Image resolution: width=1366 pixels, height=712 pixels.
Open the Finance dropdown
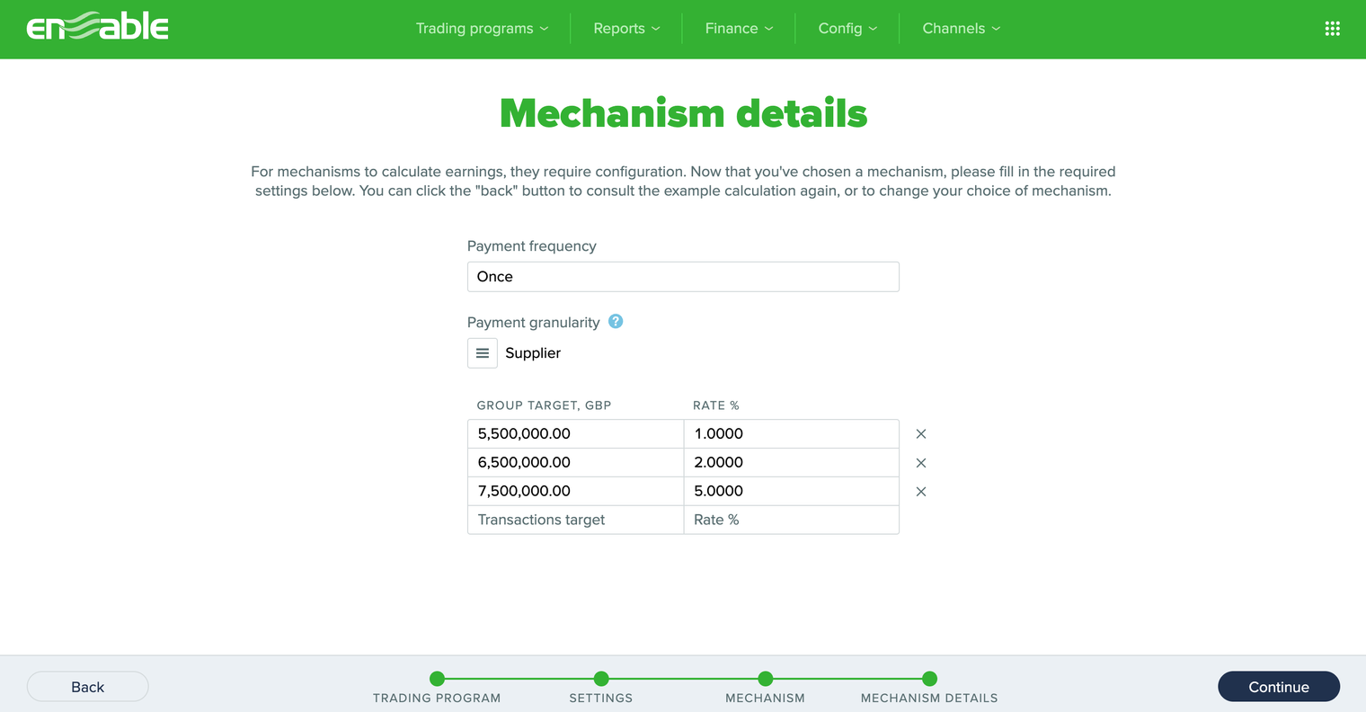pyautogui.click(x=739, y=29)
